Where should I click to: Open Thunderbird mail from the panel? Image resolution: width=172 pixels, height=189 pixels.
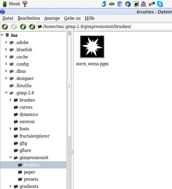point(128,4)
